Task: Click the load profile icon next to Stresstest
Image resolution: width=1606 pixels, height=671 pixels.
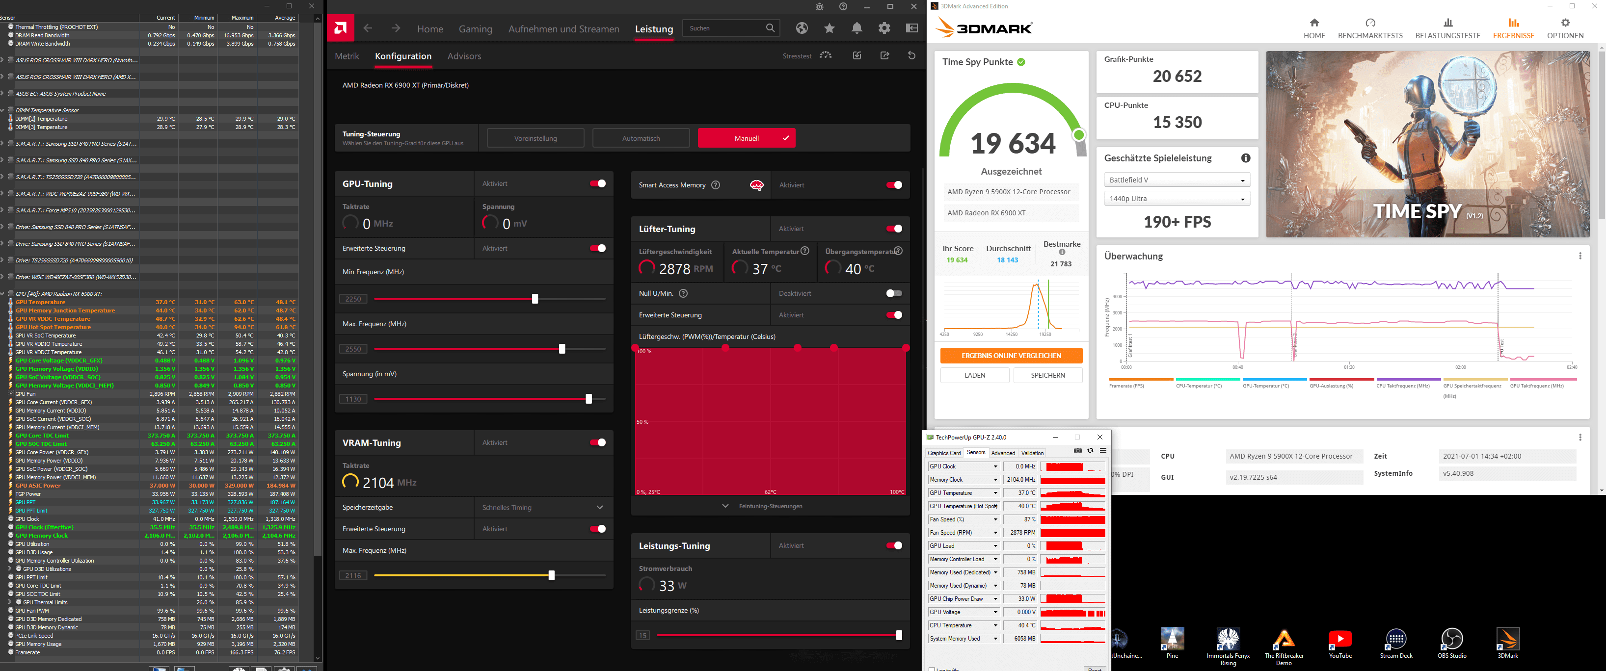Action: [857, 55]
